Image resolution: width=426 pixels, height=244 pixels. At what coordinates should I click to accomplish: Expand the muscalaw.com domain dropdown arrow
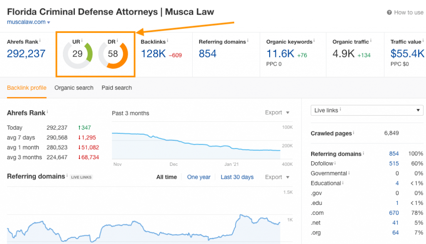[x=49, y=22]
